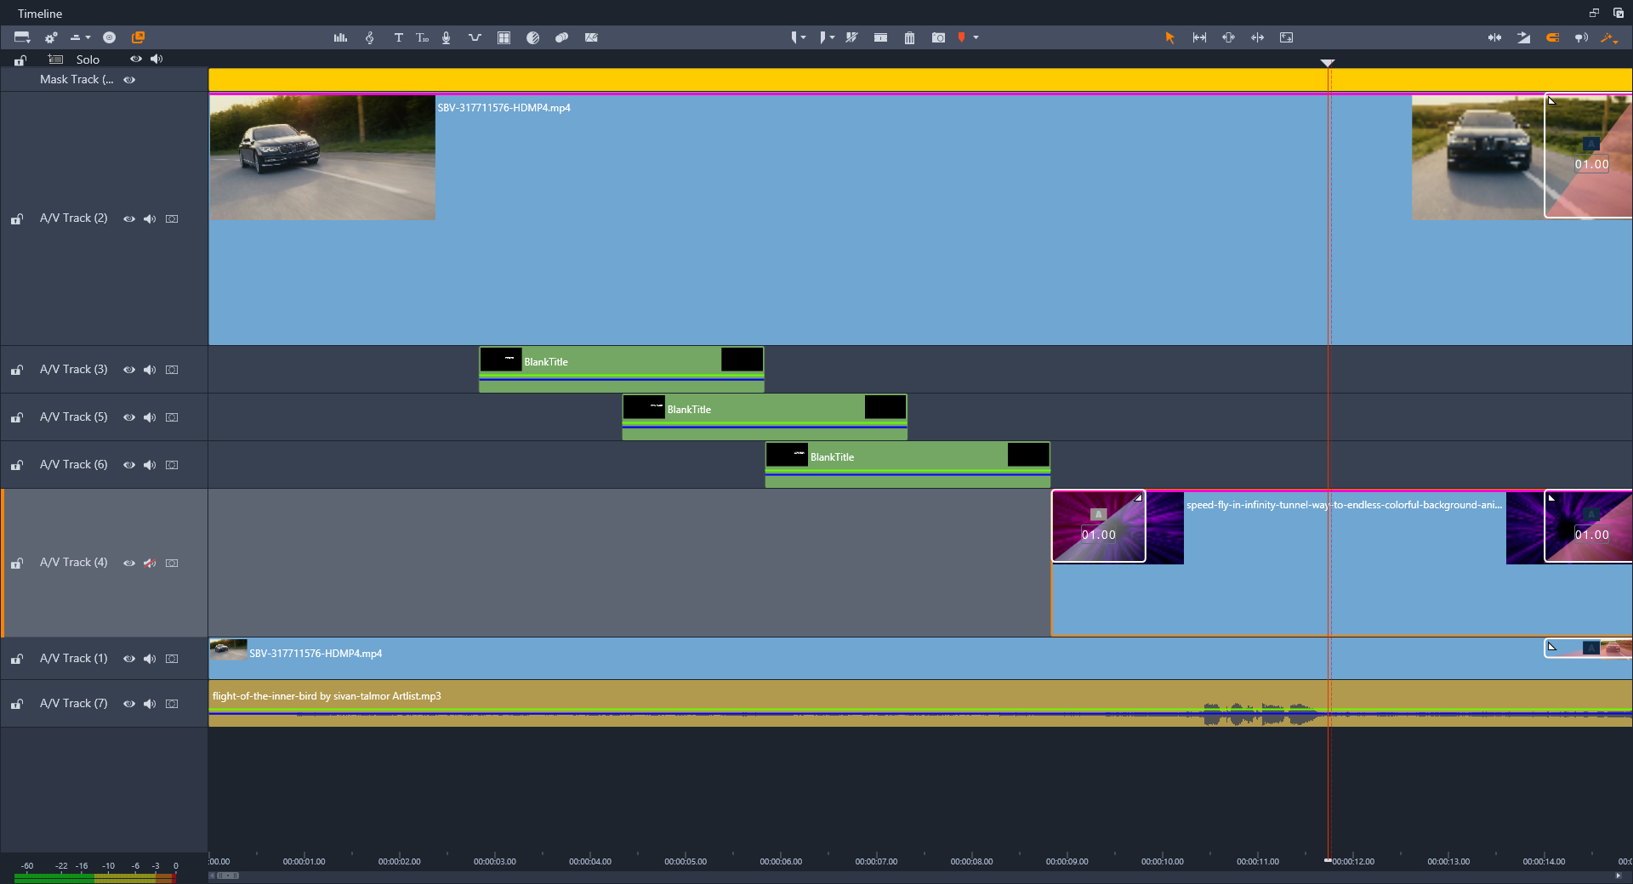1633x884 pixels.
Task: Open the timeline storyboard dropdown
Action: (22, 37)
